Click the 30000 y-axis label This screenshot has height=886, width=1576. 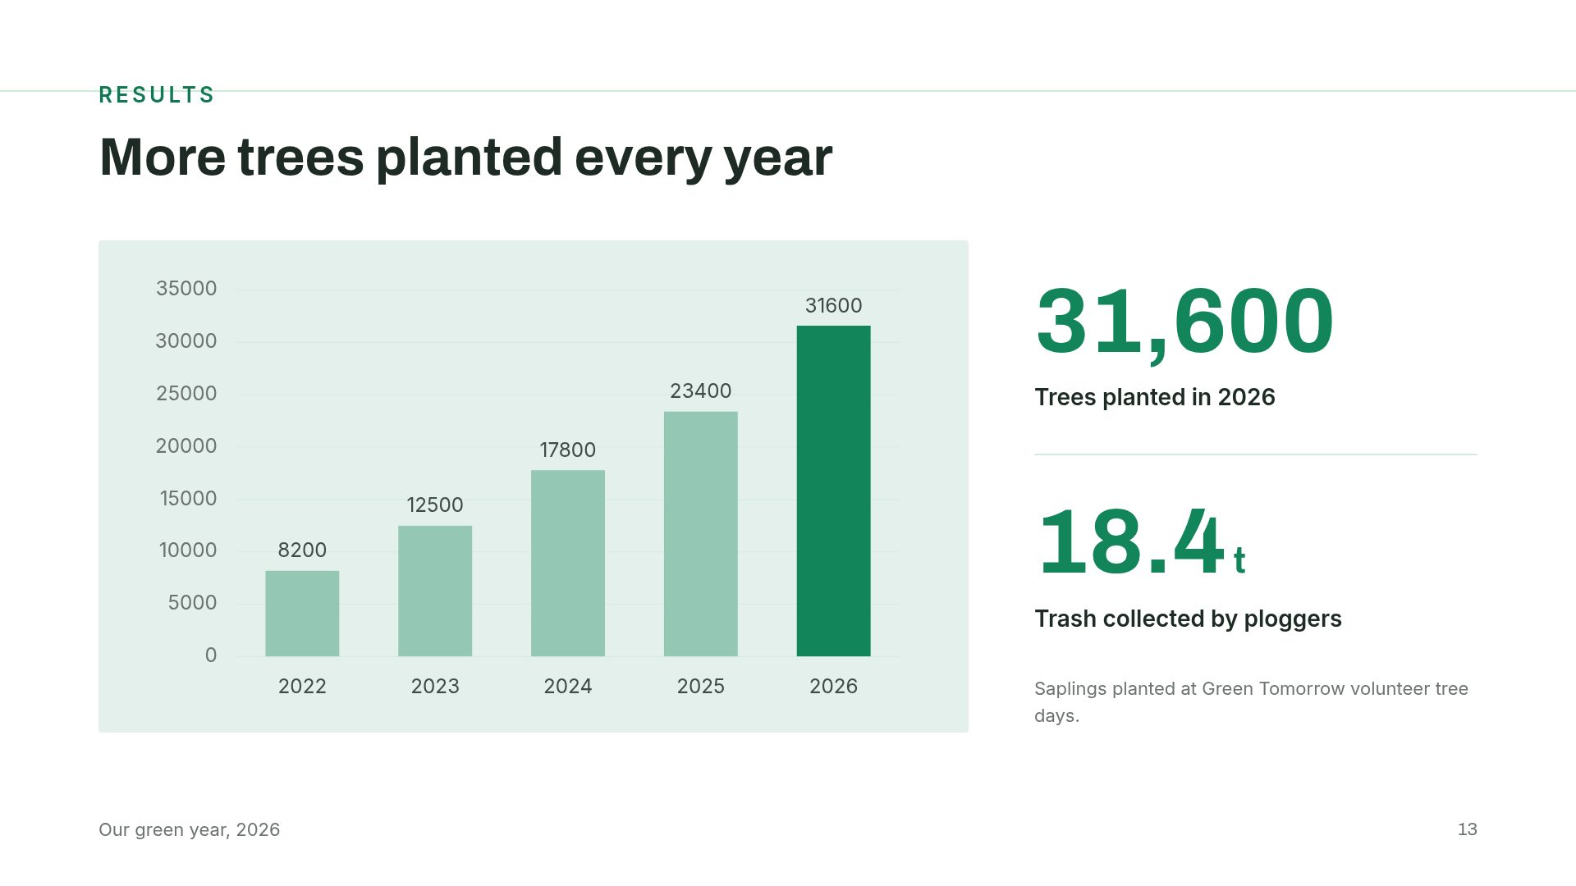(x=186, y=341)
